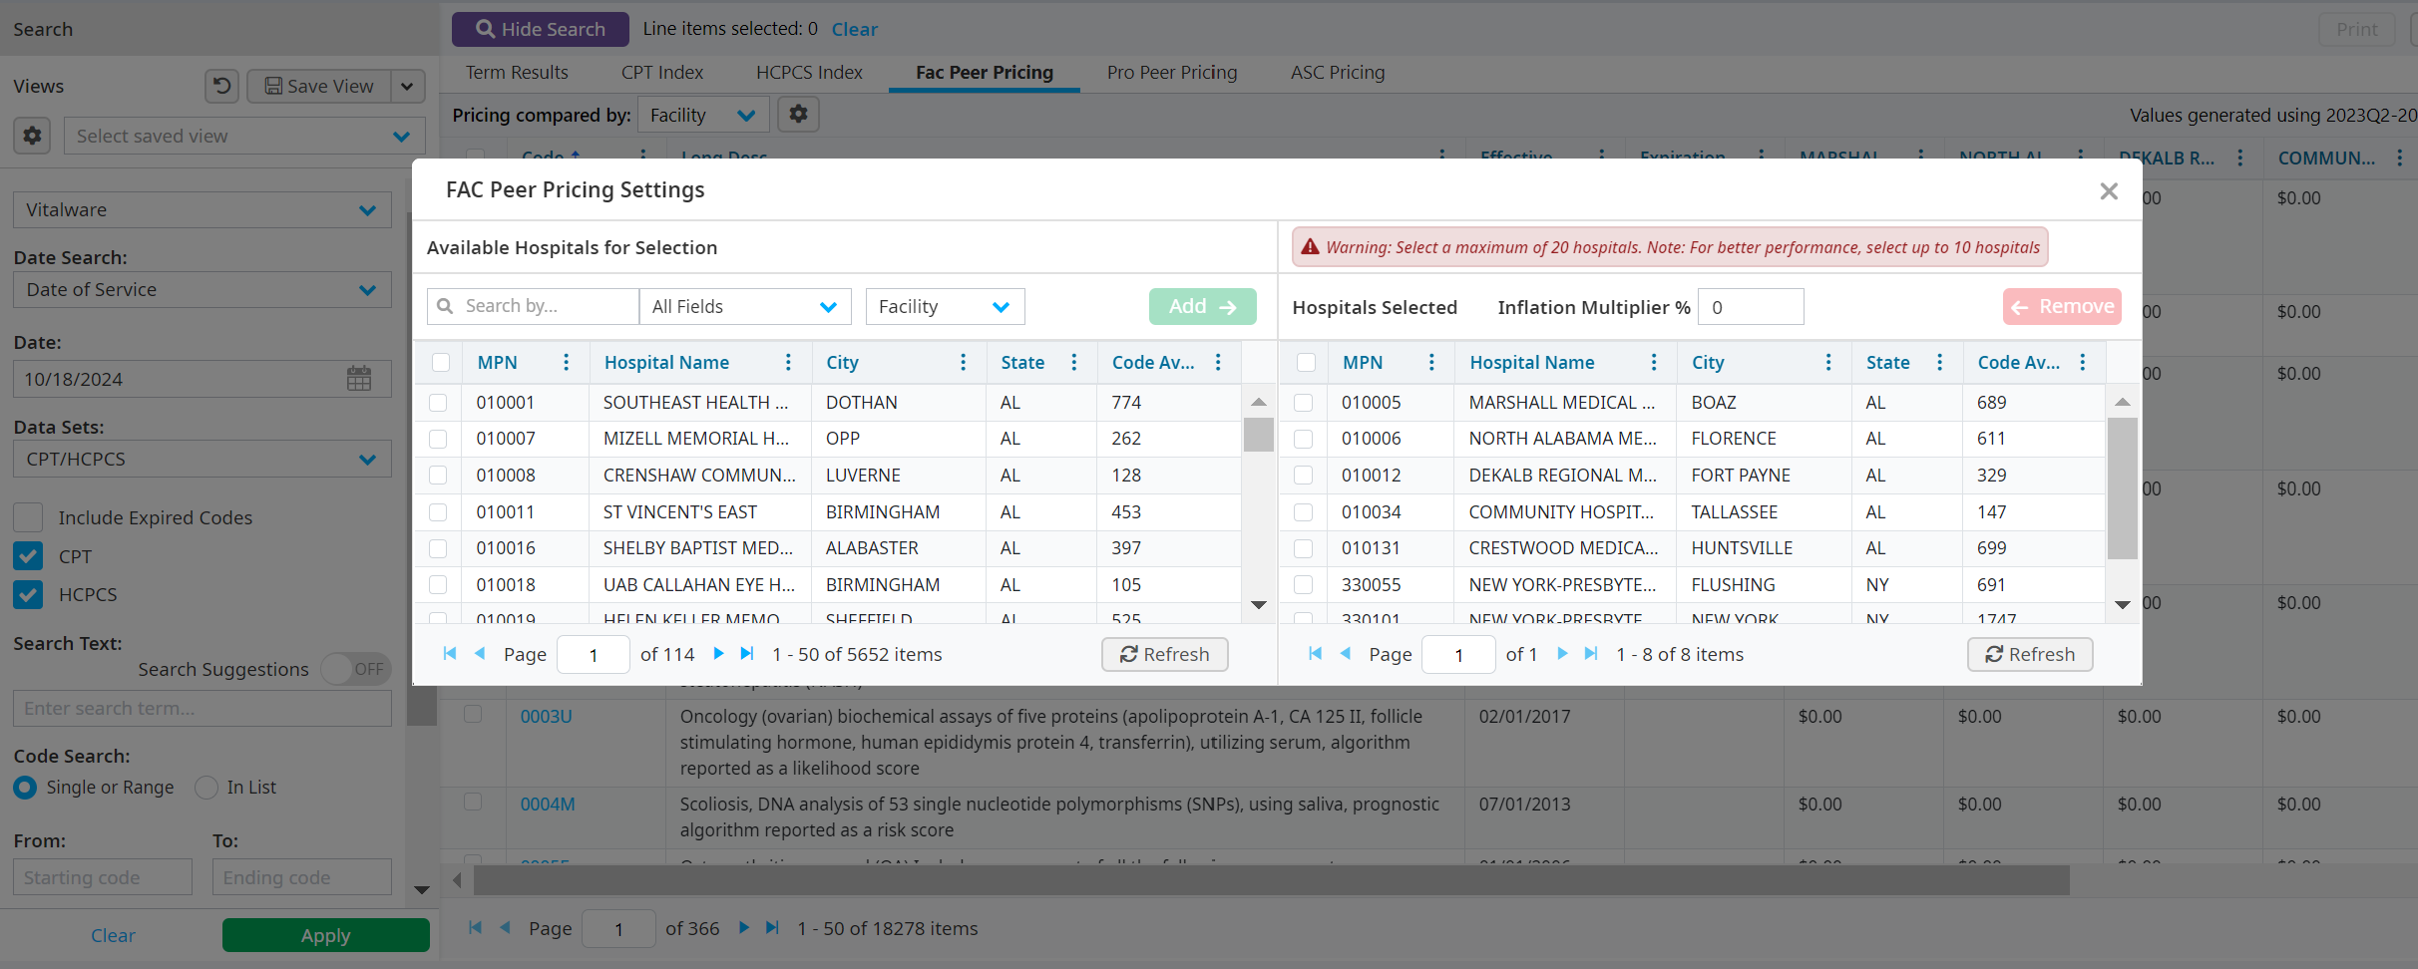
Task: Click the reset view undo icon
Action: click(x=221, y=86)
